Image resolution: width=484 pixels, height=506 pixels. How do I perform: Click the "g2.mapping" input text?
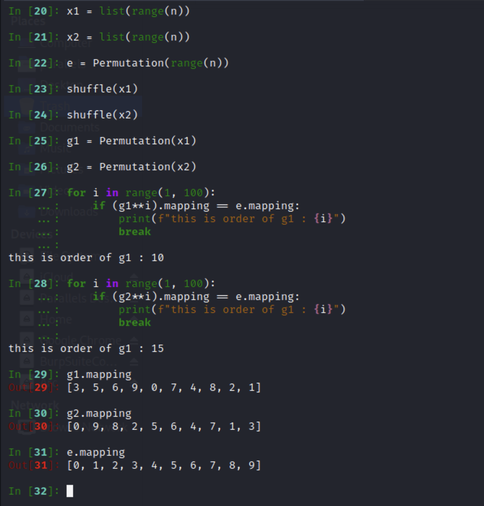tap(99, 413)
